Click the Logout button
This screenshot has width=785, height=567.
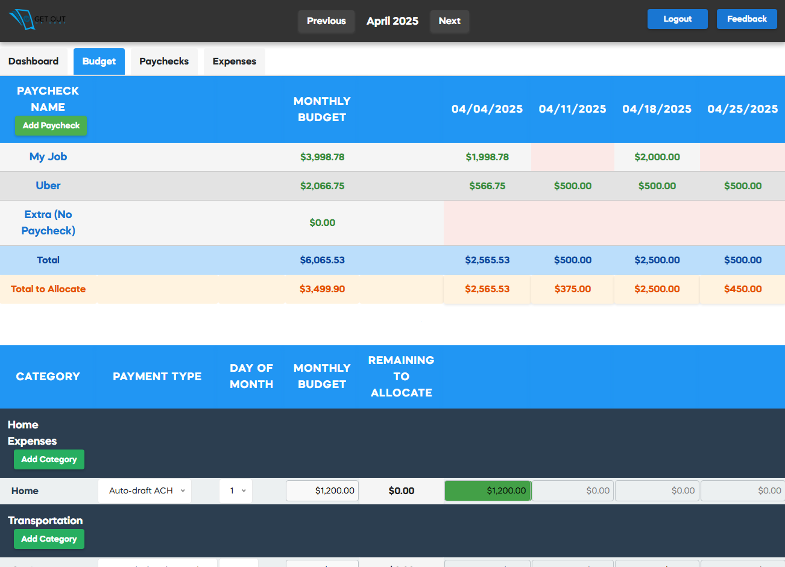click(677, 19)
